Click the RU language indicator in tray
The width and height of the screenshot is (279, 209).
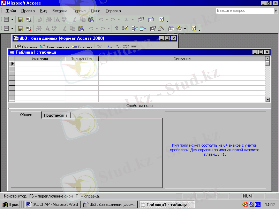(x=258, y=204)
